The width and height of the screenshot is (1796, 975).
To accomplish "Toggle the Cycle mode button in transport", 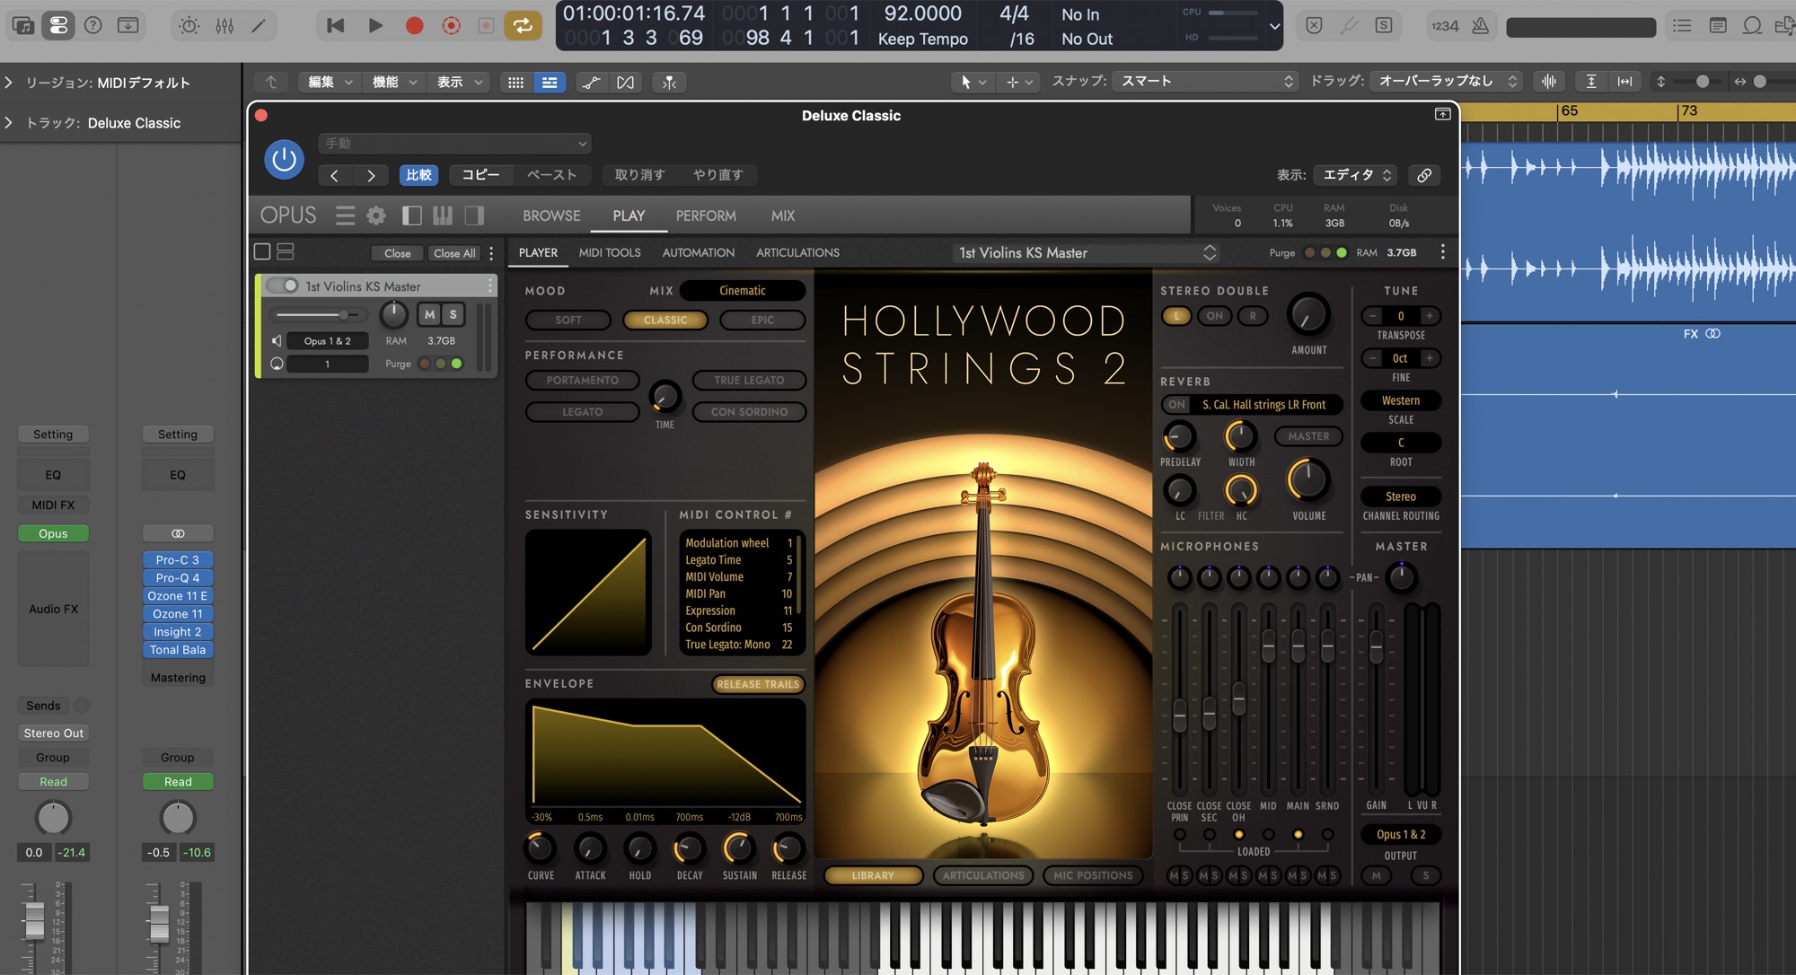I will point(523,25).
